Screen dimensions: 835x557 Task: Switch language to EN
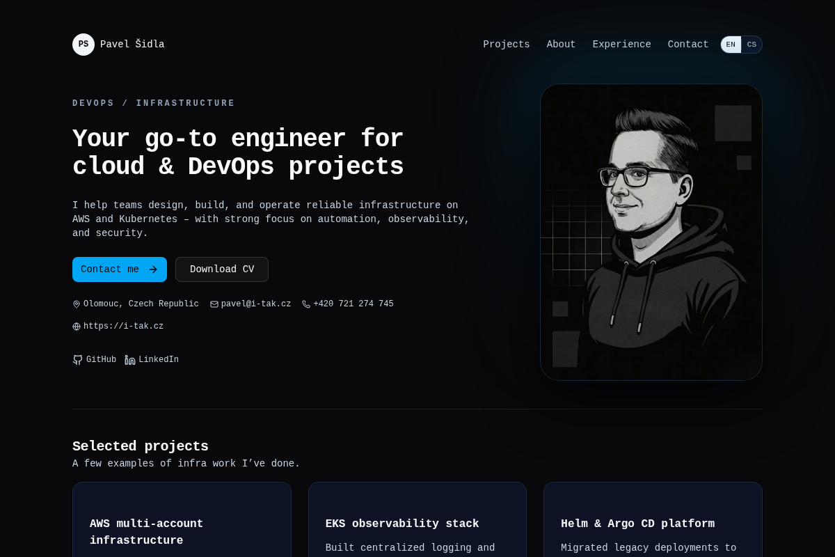(x=731, y=45)
